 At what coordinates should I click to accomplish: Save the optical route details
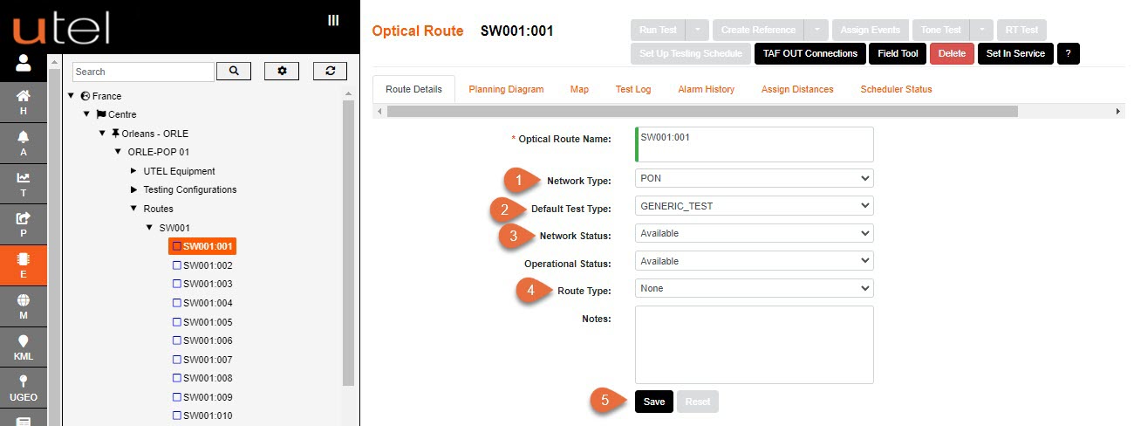(x=654, y=402)
